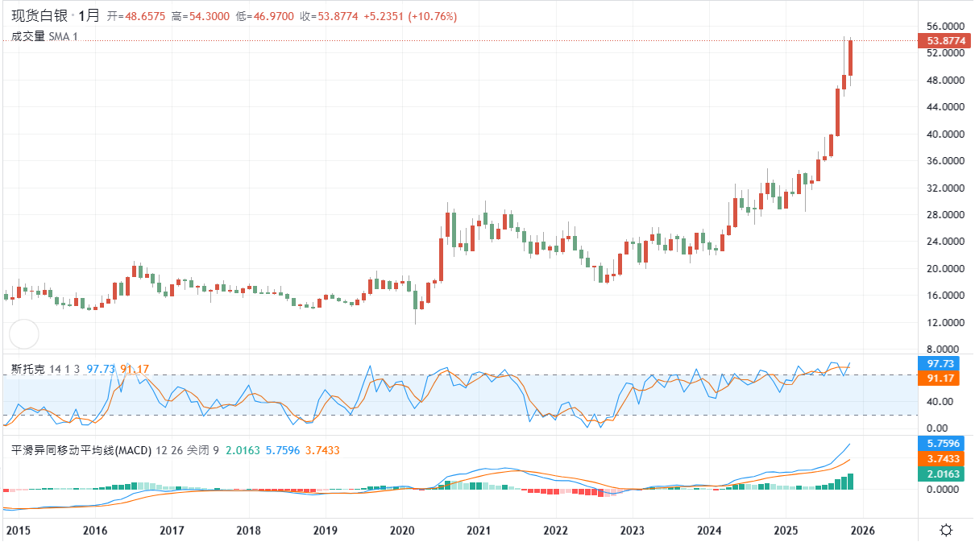Screen dimensions: 975x542
Task: Click the orange 91.17 axis value tag
Action: (x=942, y=378)
